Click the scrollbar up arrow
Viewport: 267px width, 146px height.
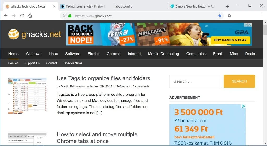(x=265, y=22)
